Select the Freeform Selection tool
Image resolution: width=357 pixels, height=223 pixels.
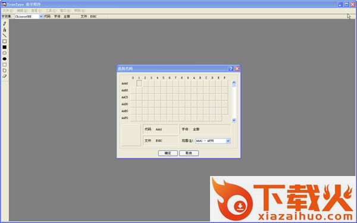coord(5,70)
